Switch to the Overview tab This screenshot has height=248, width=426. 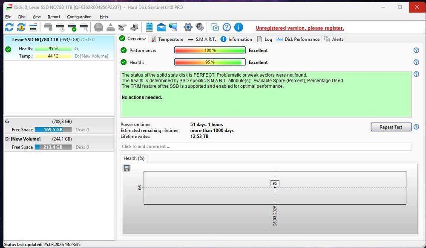tap(133, 39)
